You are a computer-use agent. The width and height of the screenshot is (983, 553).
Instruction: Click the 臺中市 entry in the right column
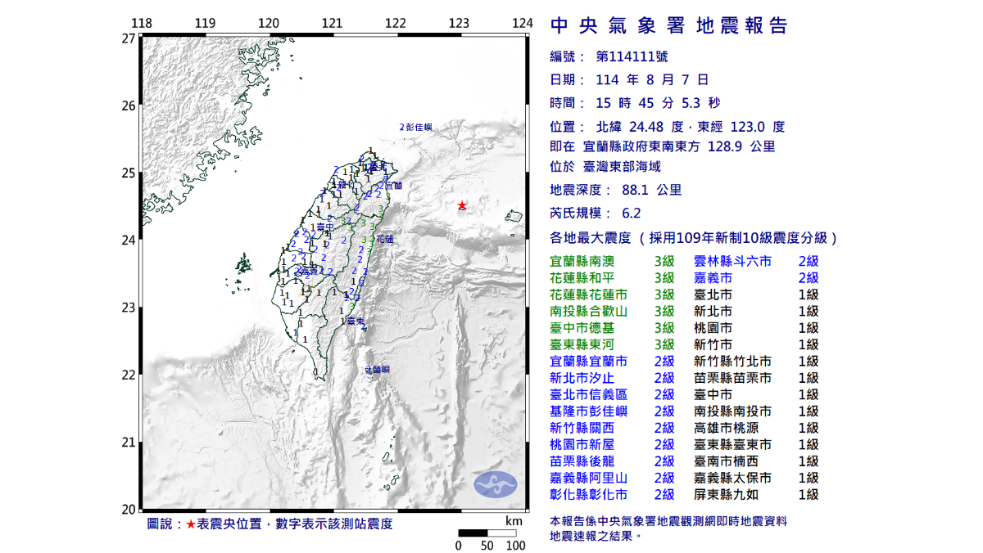713,394
